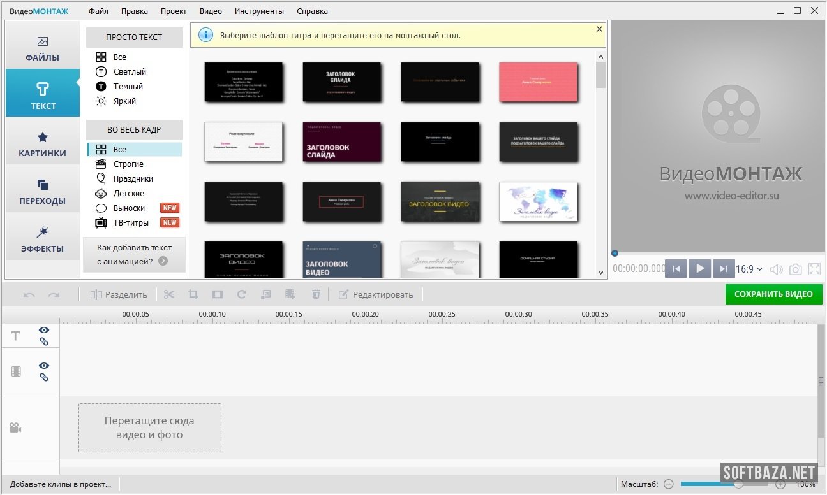
Task: Select the Выноски title category
Action: click(130, 208)
